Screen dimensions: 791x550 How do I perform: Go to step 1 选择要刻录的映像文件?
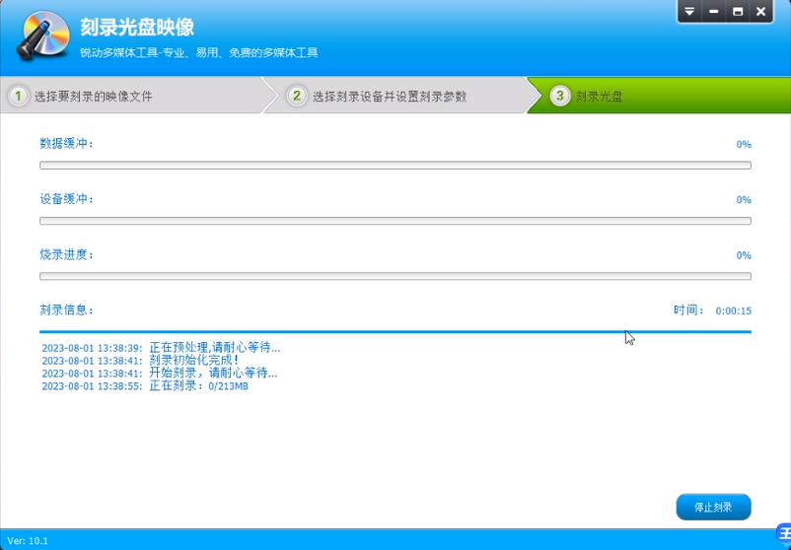click(134, 96)
